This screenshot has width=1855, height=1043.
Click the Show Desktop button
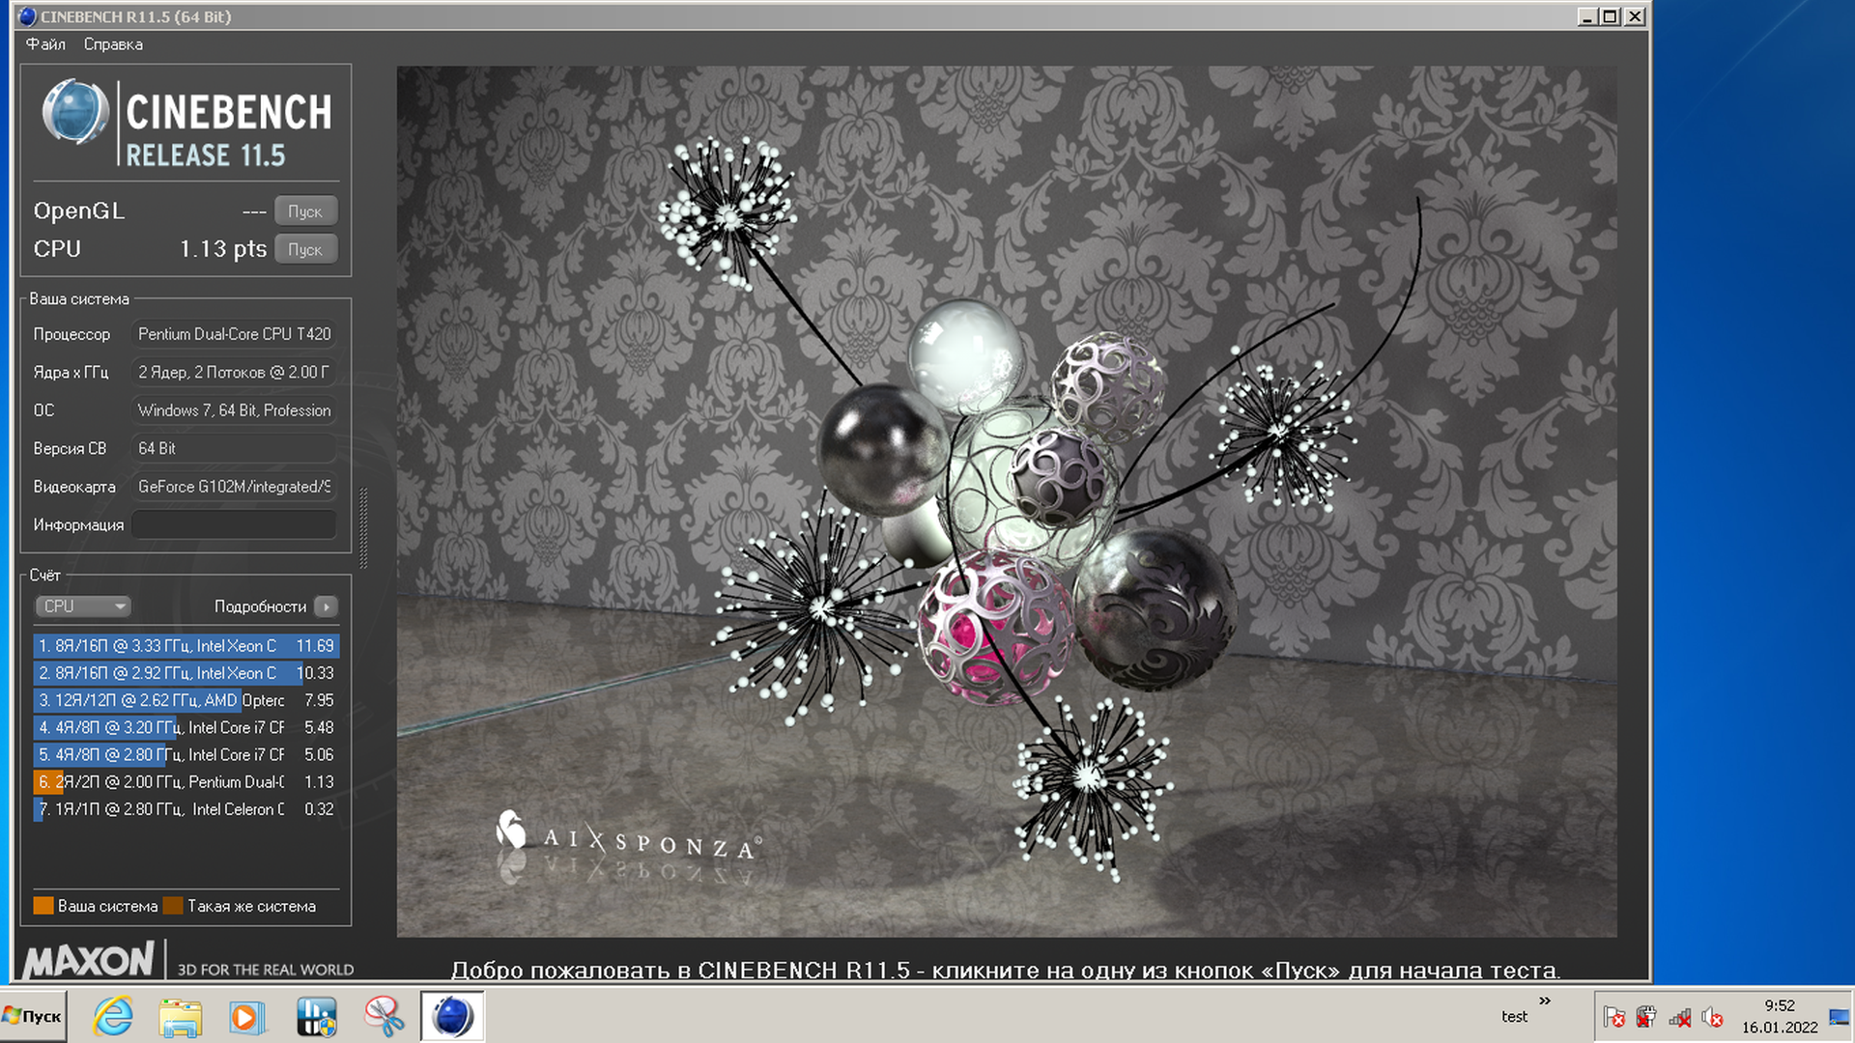1840,1017
